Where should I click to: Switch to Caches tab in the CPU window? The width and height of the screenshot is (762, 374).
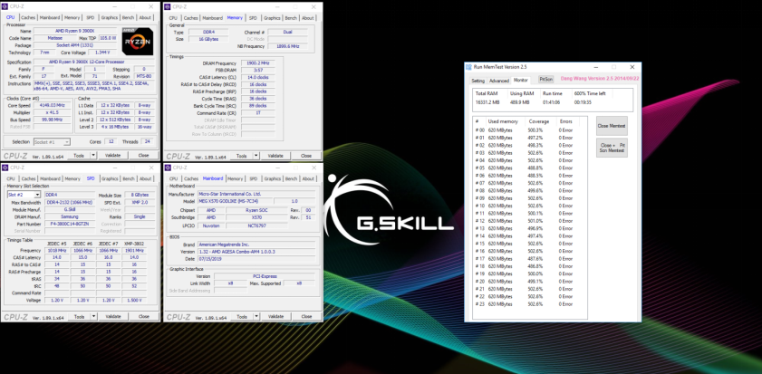[x=29, y=17]
